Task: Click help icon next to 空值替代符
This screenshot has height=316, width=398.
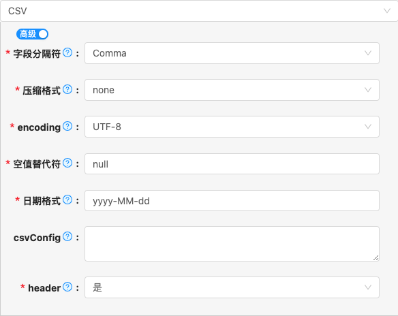Action: tap(67, 163)
